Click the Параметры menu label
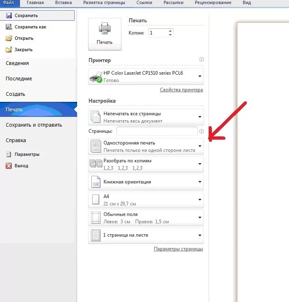Image resolution: width=289 pixels, height=302 pixels. (27, 154)
